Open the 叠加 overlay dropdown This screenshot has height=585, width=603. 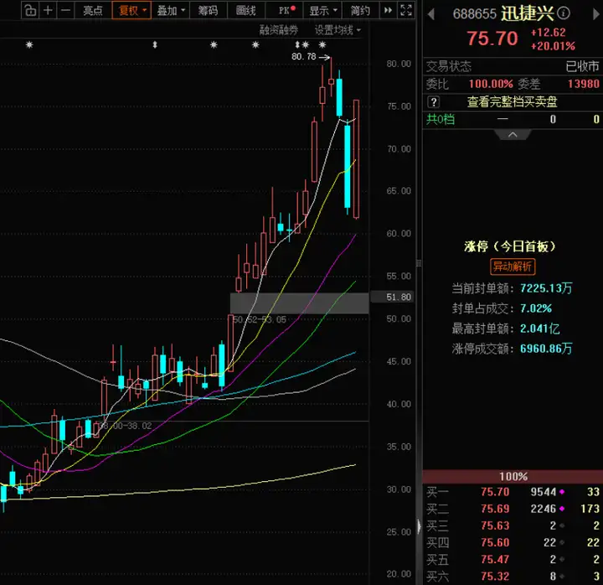[x=170, y=10]
